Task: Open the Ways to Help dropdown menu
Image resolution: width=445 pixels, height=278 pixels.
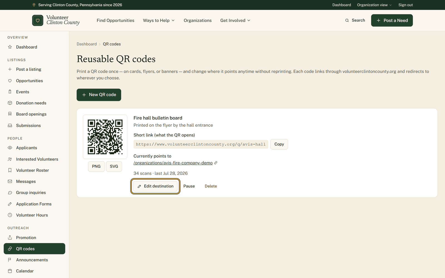Action: pos(159,20)
